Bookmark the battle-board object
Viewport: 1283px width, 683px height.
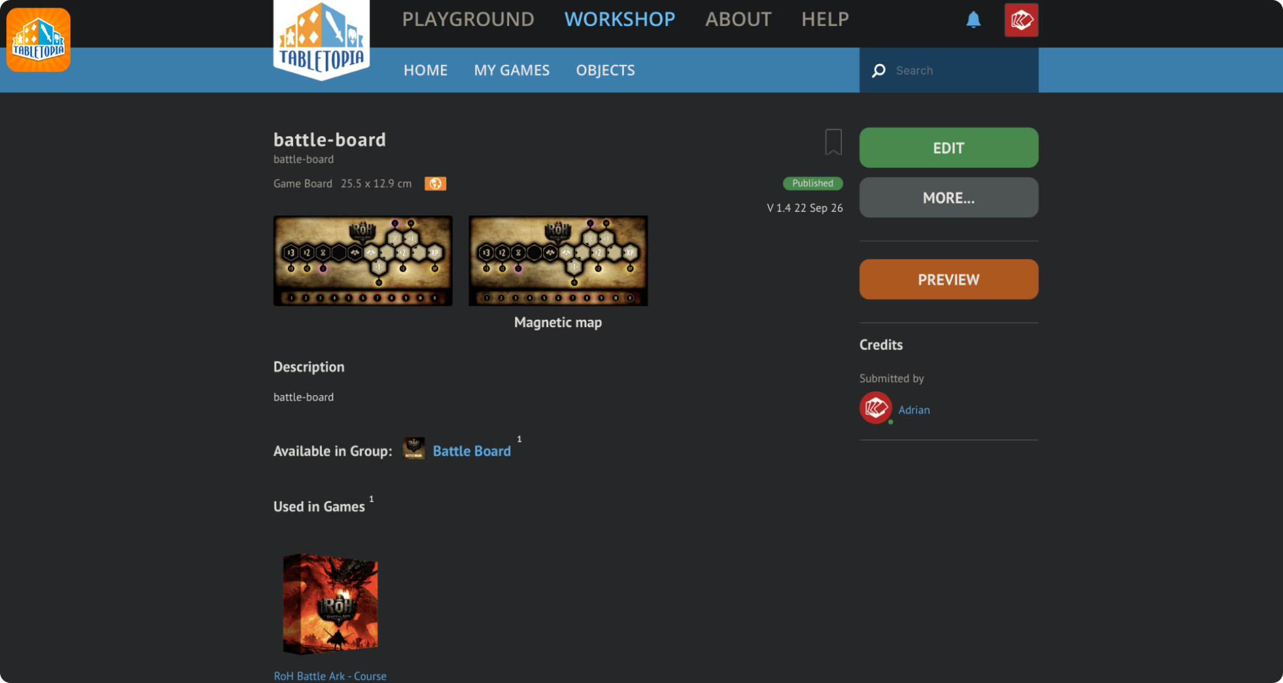point(833,142)
